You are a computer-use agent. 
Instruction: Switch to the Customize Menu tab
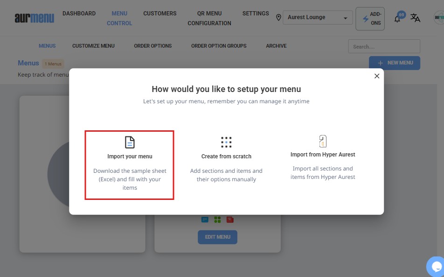93,46
